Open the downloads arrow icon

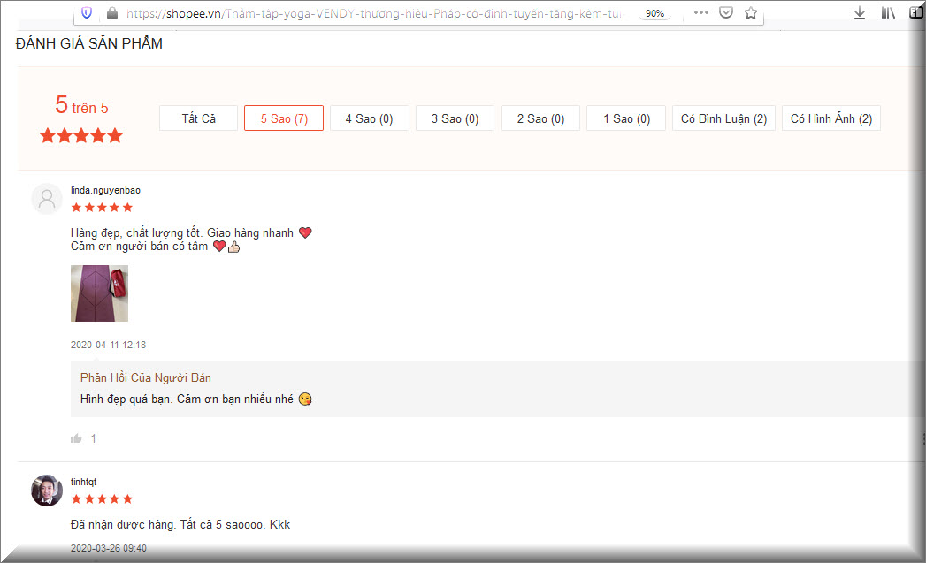point(860,13)
